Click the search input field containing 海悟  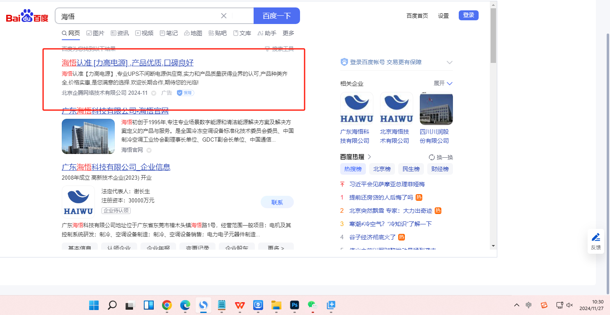(x=139, y=16)
